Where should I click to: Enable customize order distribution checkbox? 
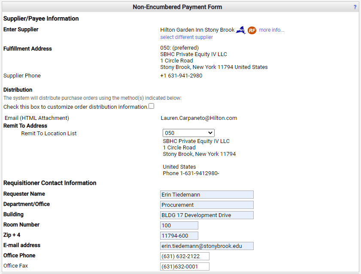tap(151, 106)
